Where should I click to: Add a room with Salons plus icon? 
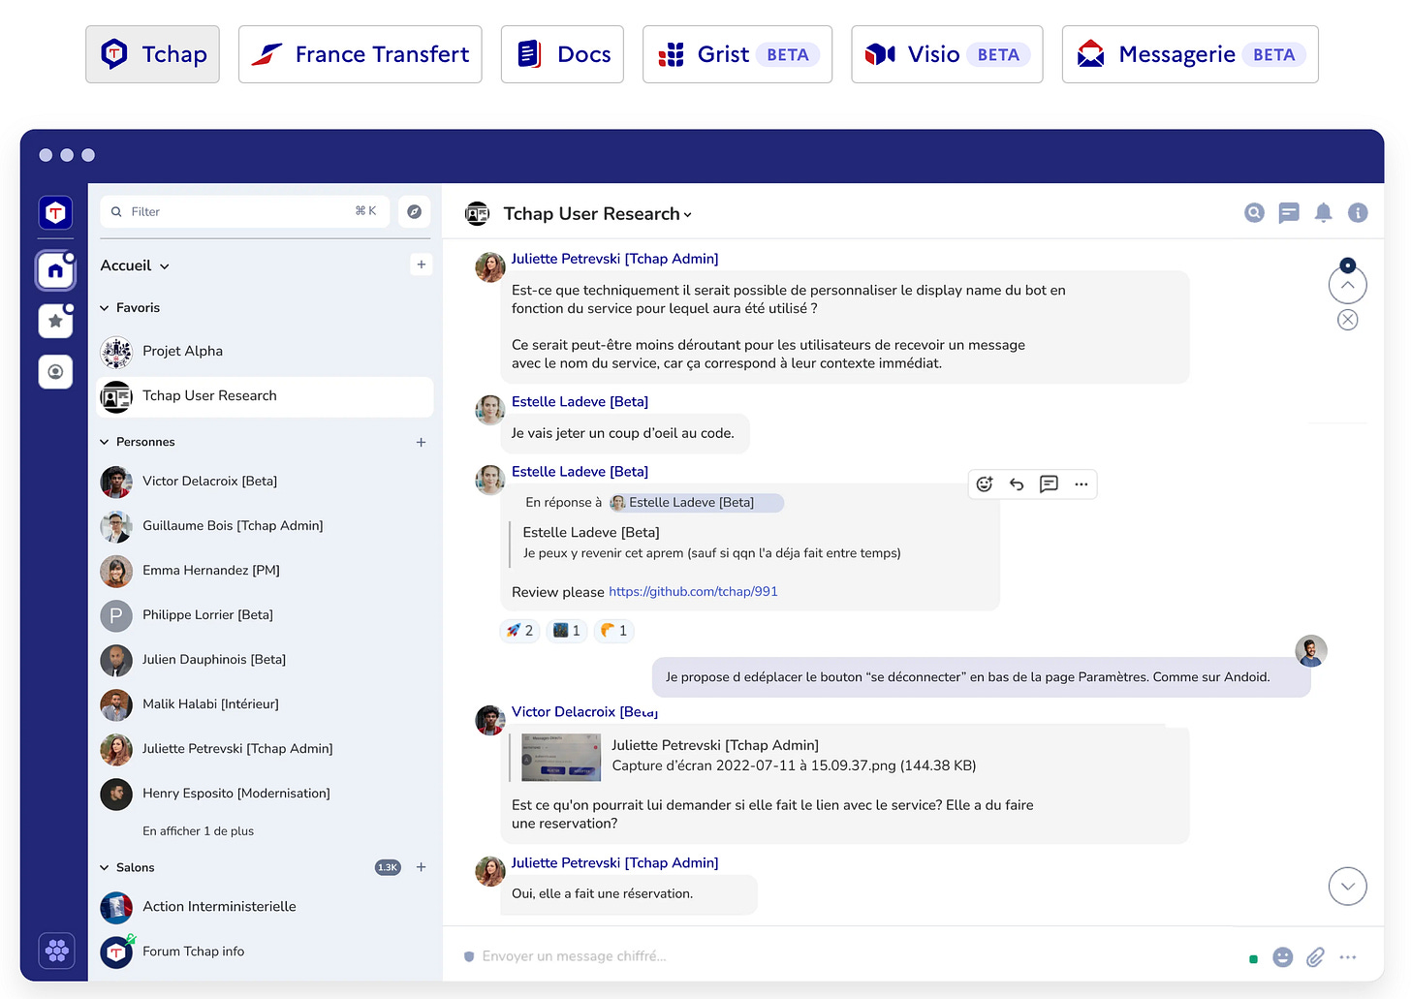point(422,867)
